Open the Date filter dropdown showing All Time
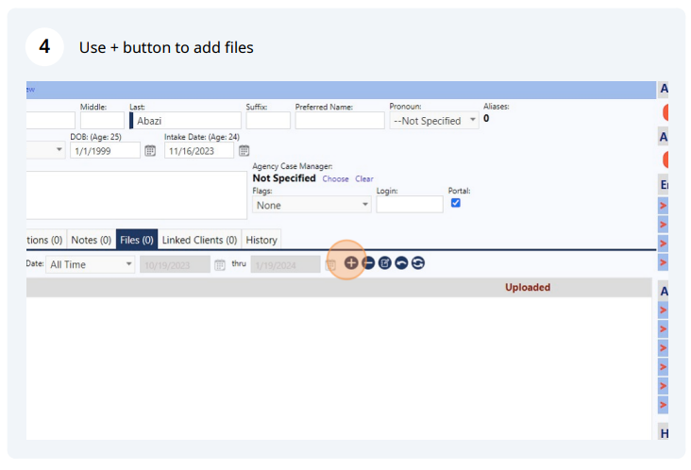The image size is (691, 470). pyautogui.click(x=90, y=265)
